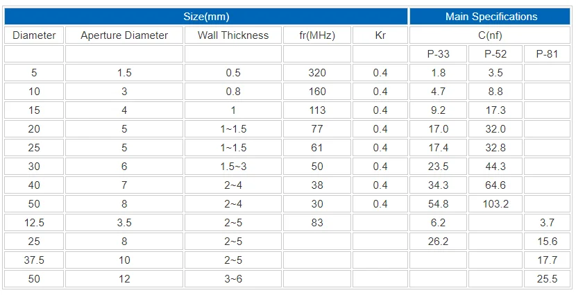
Task: Select the Diameter column header
Action: (x=34, y=35)
